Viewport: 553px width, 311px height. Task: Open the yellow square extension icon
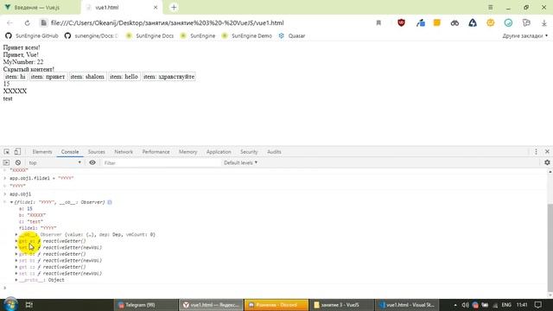click(x=437, y=22)
